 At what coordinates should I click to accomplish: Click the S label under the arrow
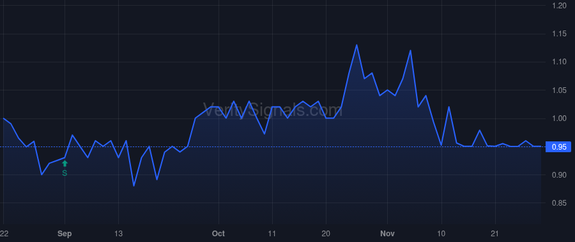click(65, 173)
